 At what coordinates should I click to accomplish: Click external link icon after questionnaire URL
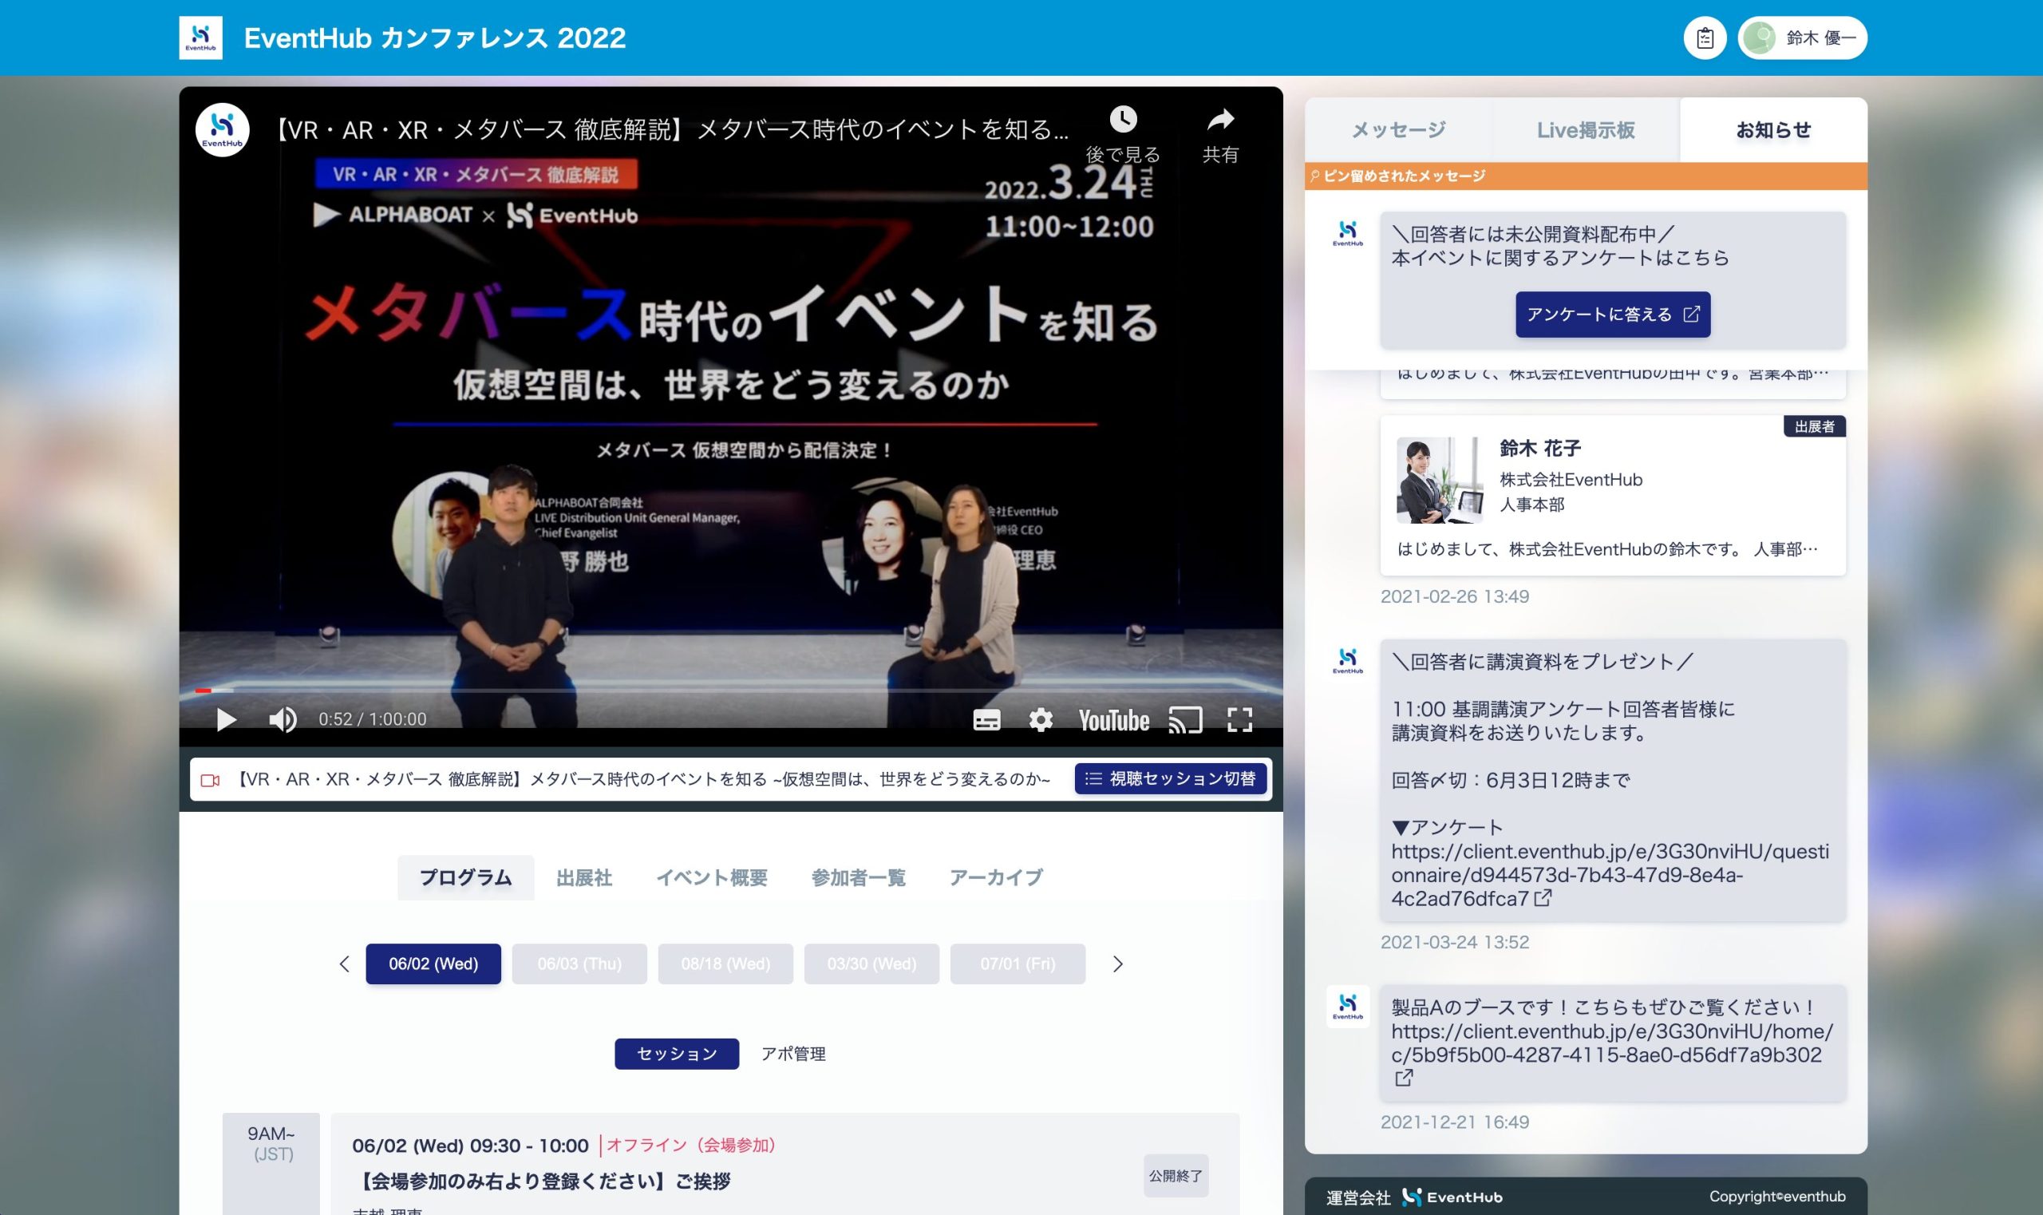point(1542,898)
